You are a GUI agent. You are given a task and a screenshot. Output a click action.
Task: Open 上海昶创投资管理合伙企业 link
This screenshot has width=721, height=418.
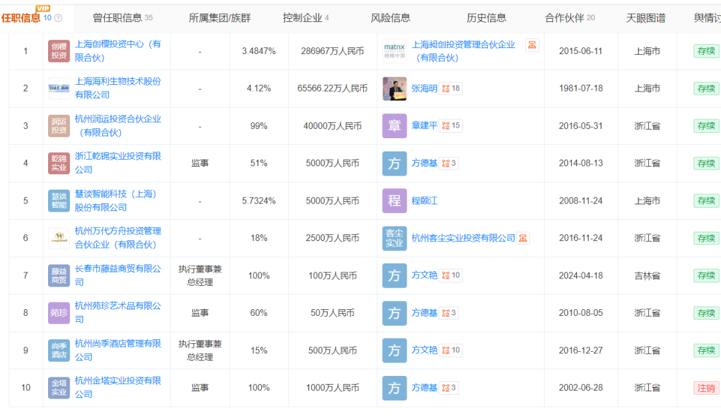click(x=463, y=51)
